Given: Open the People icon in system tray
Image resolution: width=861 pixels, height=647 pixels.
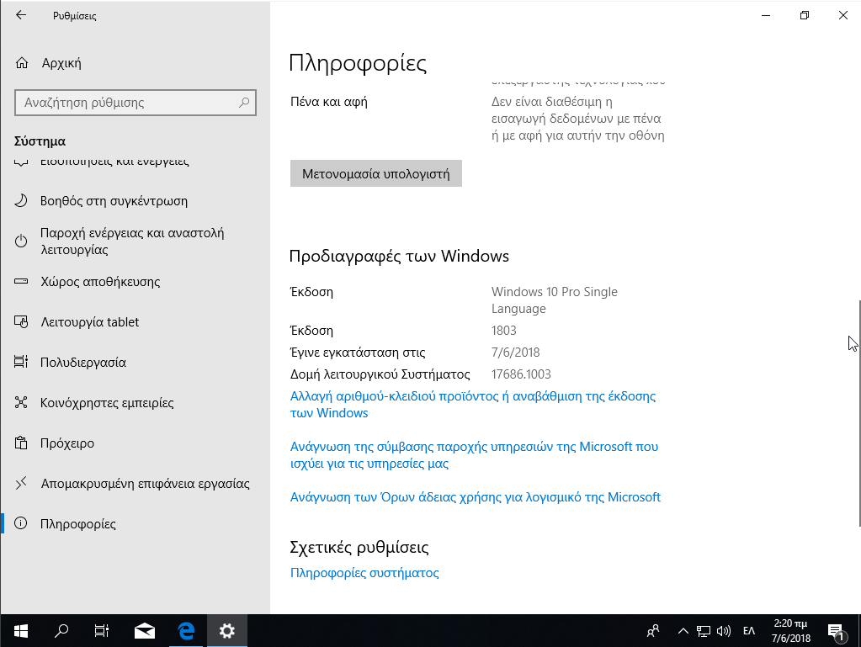Looking at the screenshot, I should (653, 631).
